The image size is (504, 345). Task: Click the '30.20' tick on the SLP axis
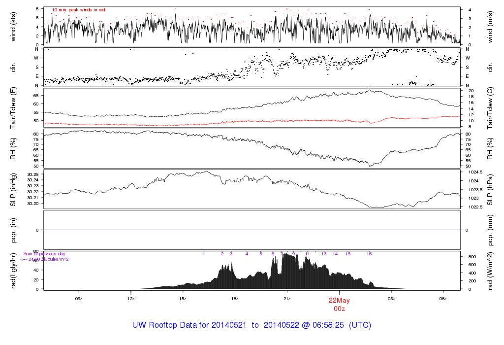click(33, 204)
